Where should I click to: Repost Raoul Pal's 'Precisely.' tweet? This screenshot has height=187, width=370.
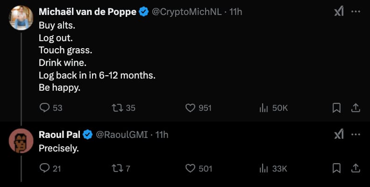117,168
